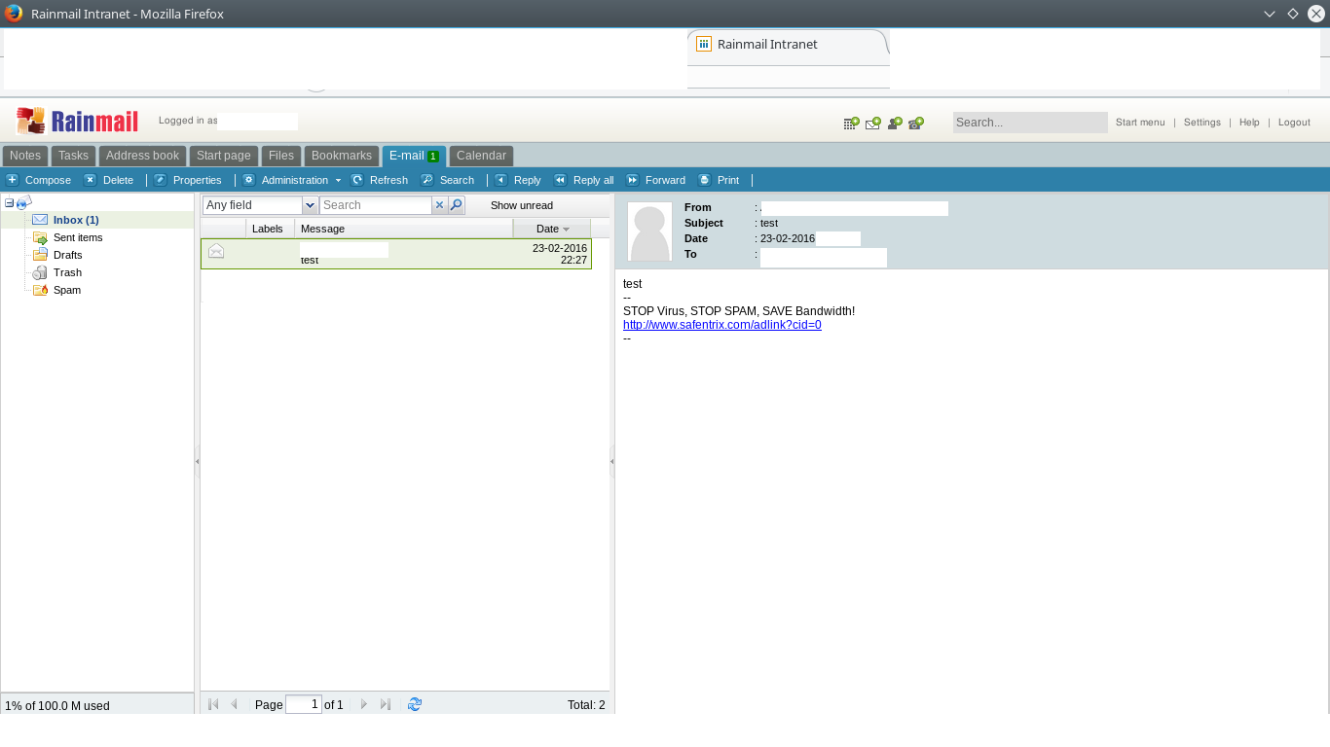1330x747 pixels.
Task: Click the Print icon
Action: point(704,180)
